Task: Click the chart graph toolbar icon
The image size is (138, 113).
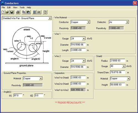Action: (39, 12)
